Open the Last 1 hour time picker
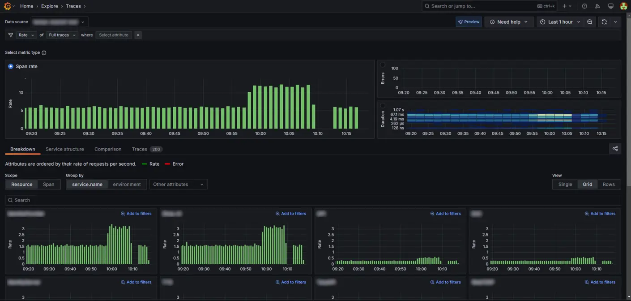Viewport: 631px width, 301px height. coord(560,22)
